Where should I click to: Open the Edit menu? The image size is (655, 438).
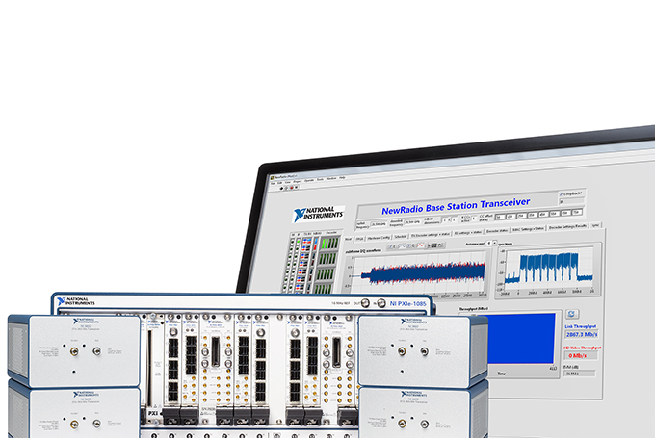[x=279, y=183]
